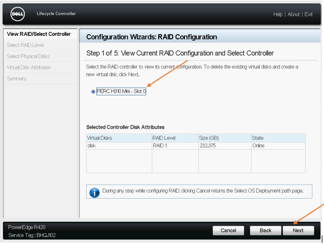The image size is (324, 244).
Task: Click the Configuration Wizards: RAID Configuration title
Action: coord(152,37)
